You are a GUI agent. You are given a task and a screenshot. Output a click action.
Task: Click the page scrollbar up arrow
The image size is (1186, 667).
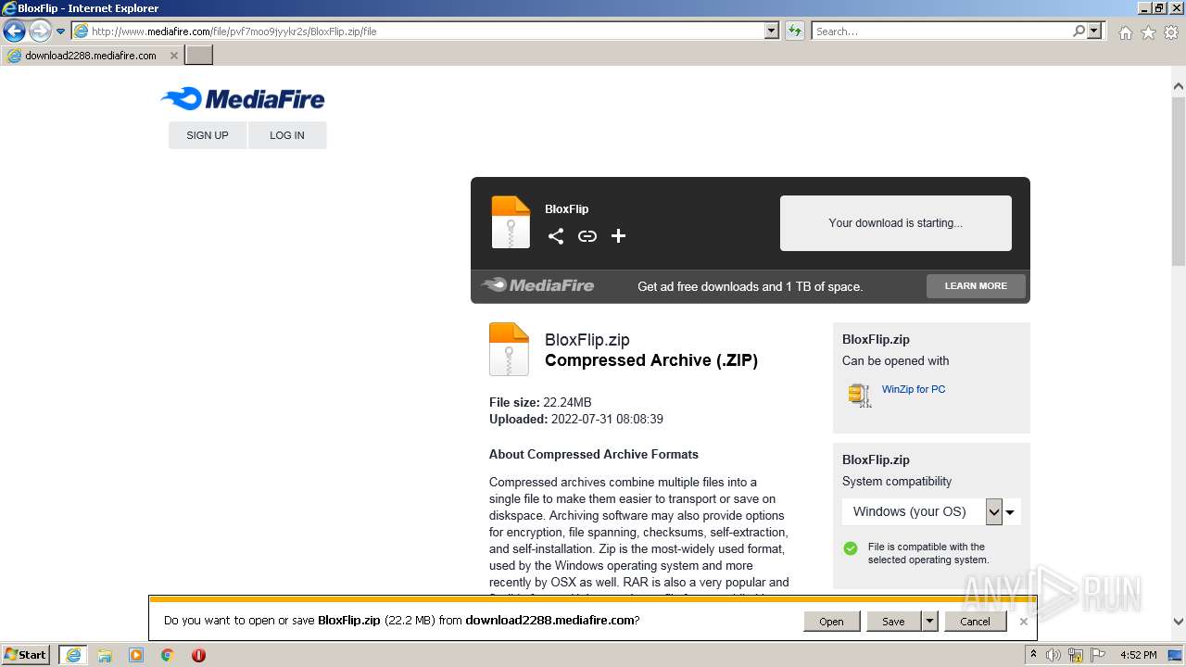[1179, 86]
